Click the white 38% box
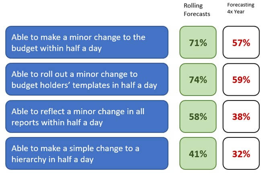The height and width of the screenshot is (177, 270). coord(241,117)
